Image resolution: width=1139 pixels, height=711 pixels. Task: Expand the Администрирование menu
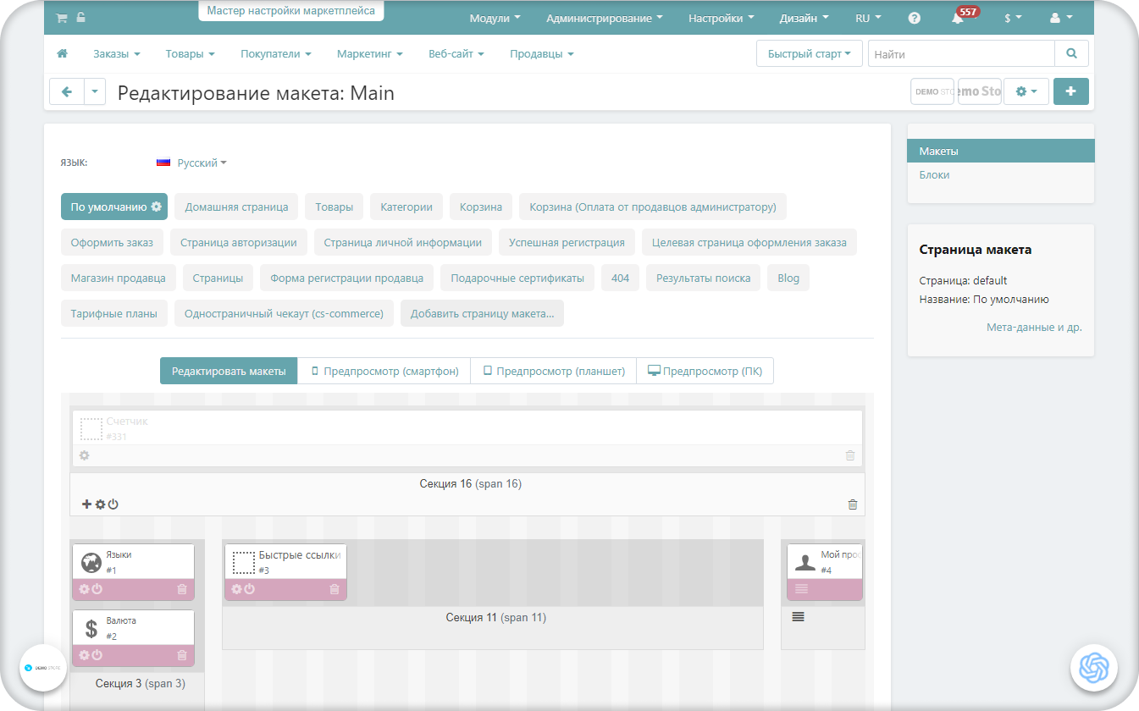point(604,18)
